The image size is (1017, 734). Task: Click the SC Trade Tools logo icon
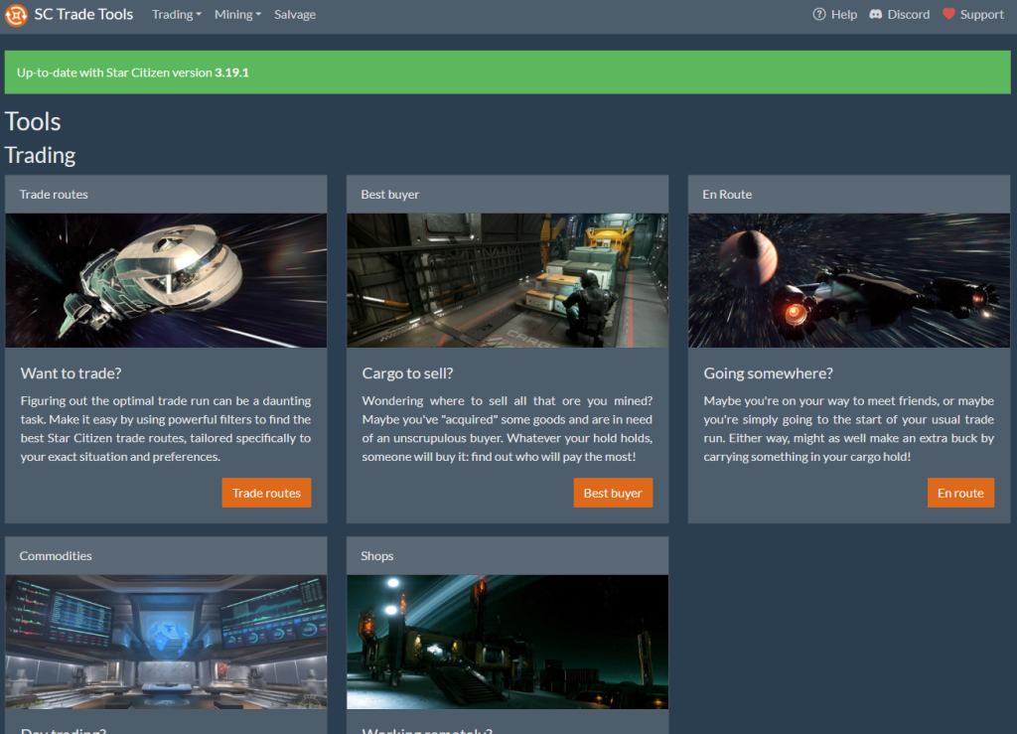(16, 15)
